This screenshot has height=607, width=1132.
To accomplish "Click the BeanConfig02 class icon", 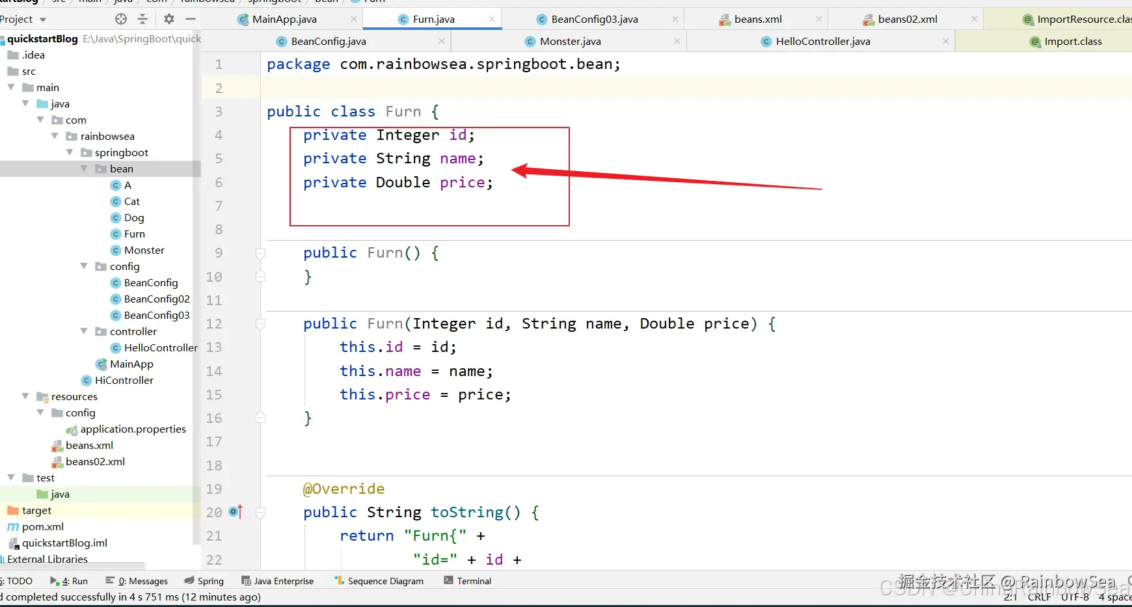I will [x=116, y=299].
